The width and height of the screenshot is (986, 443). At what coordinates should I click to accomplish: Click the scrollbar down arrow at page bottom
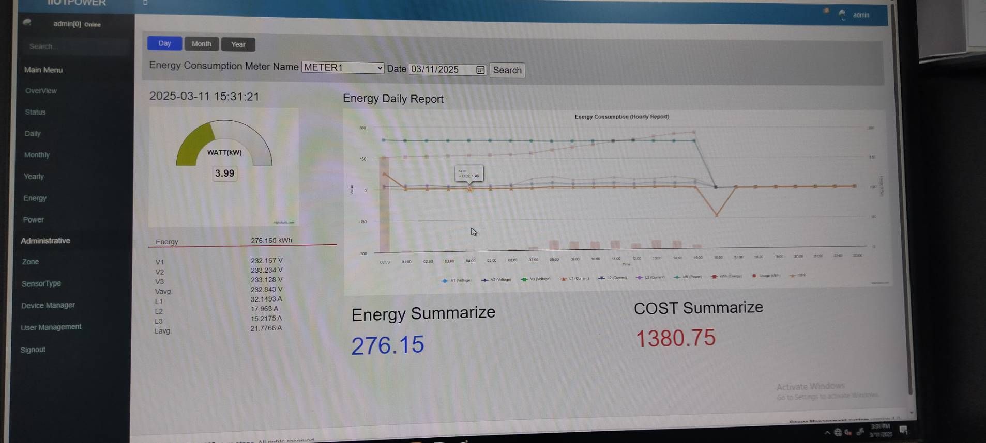[911, 413]
